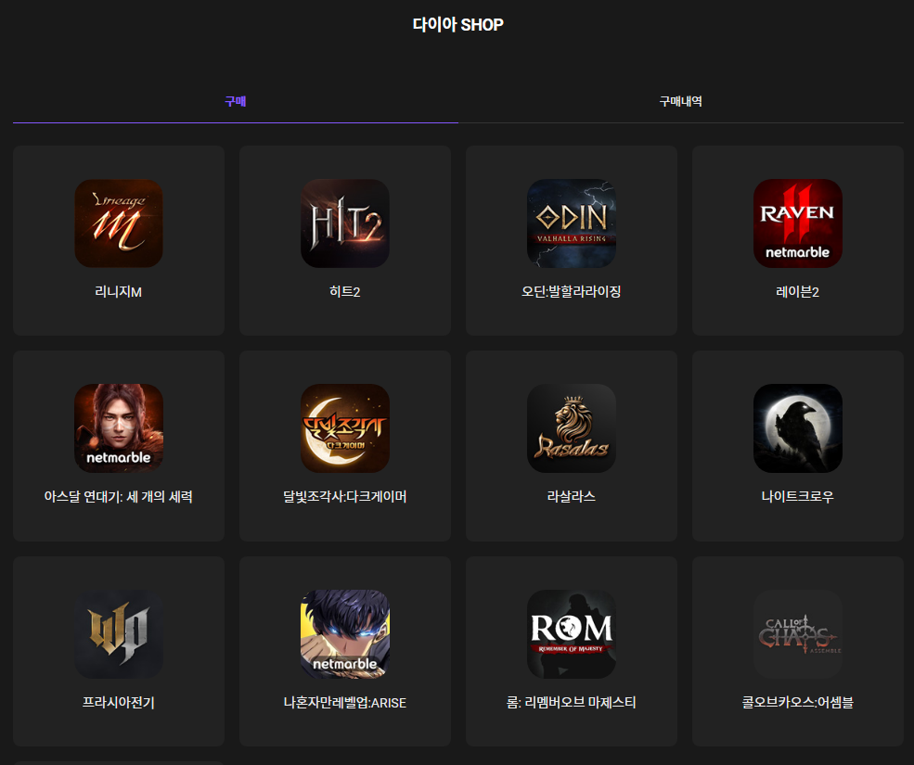Click the 콜오브카오스:어셈블 label

click(797, 703)
